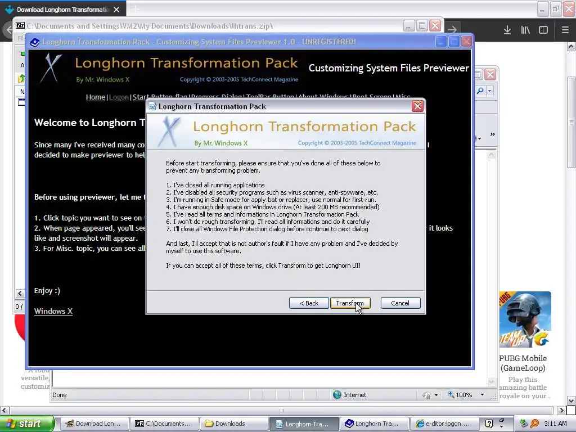Viewport: 576px width, 432px height.
Task: Open the PUBG Mobile (GameLoop) link
Action: 523,363
